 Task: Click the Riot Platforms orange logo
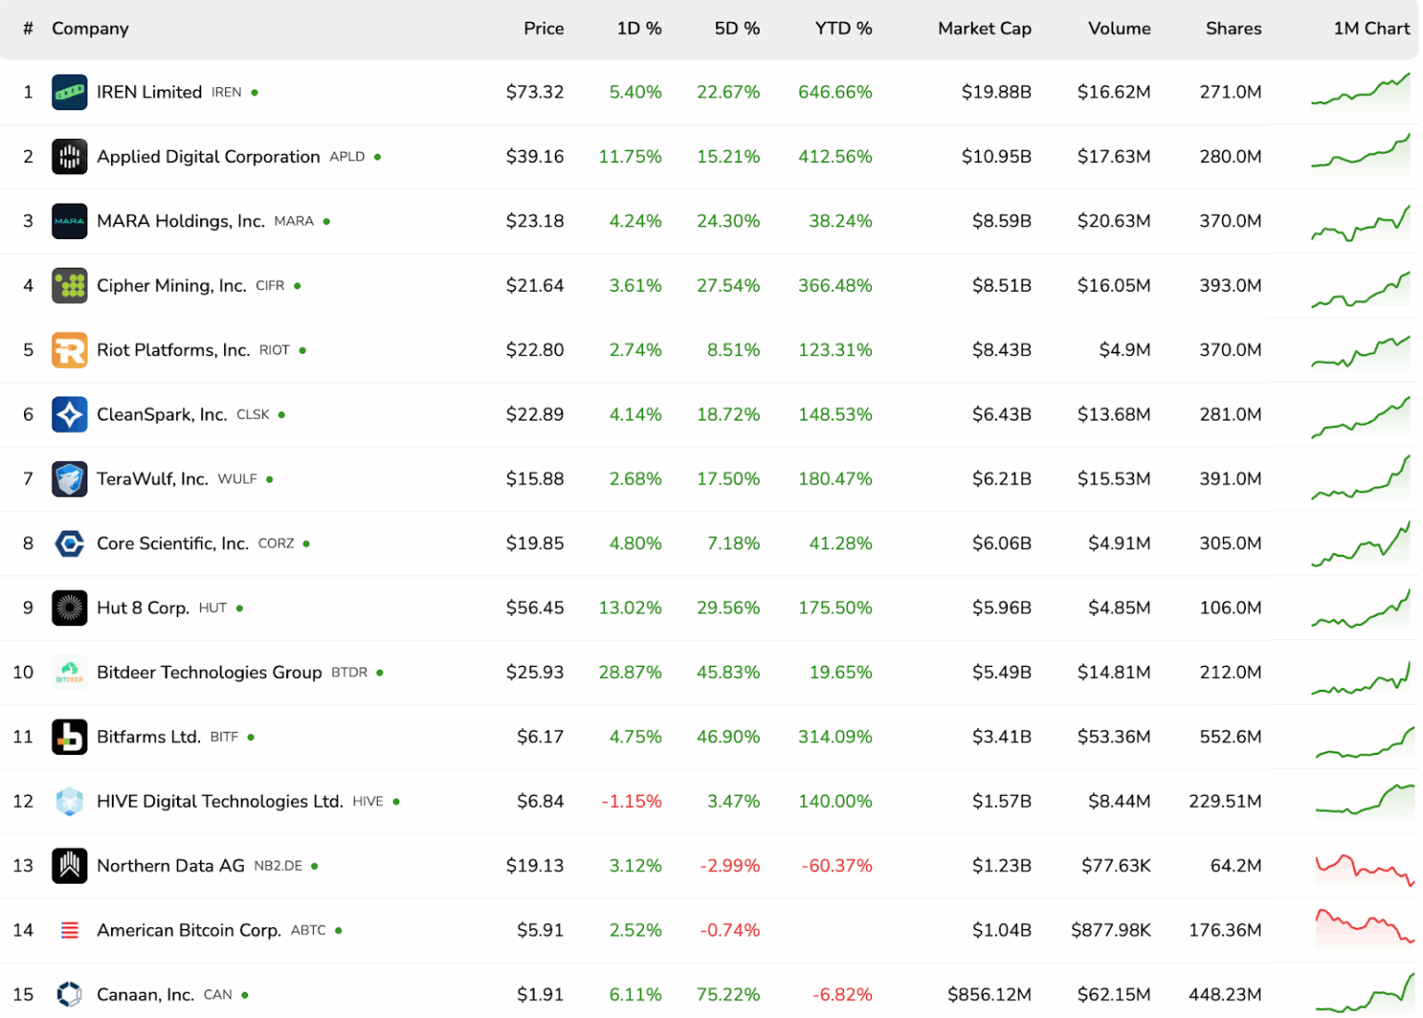[x=69, y=349]
